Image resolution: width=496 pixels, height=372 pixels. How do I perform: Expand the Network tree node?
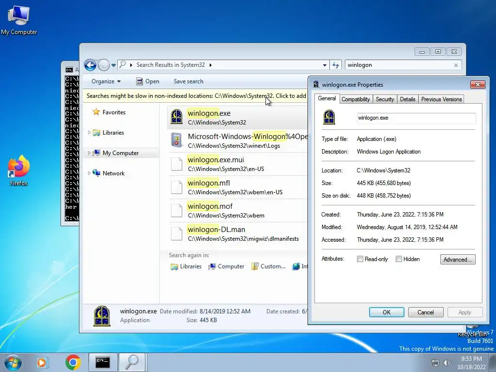[x=89, y=173]
